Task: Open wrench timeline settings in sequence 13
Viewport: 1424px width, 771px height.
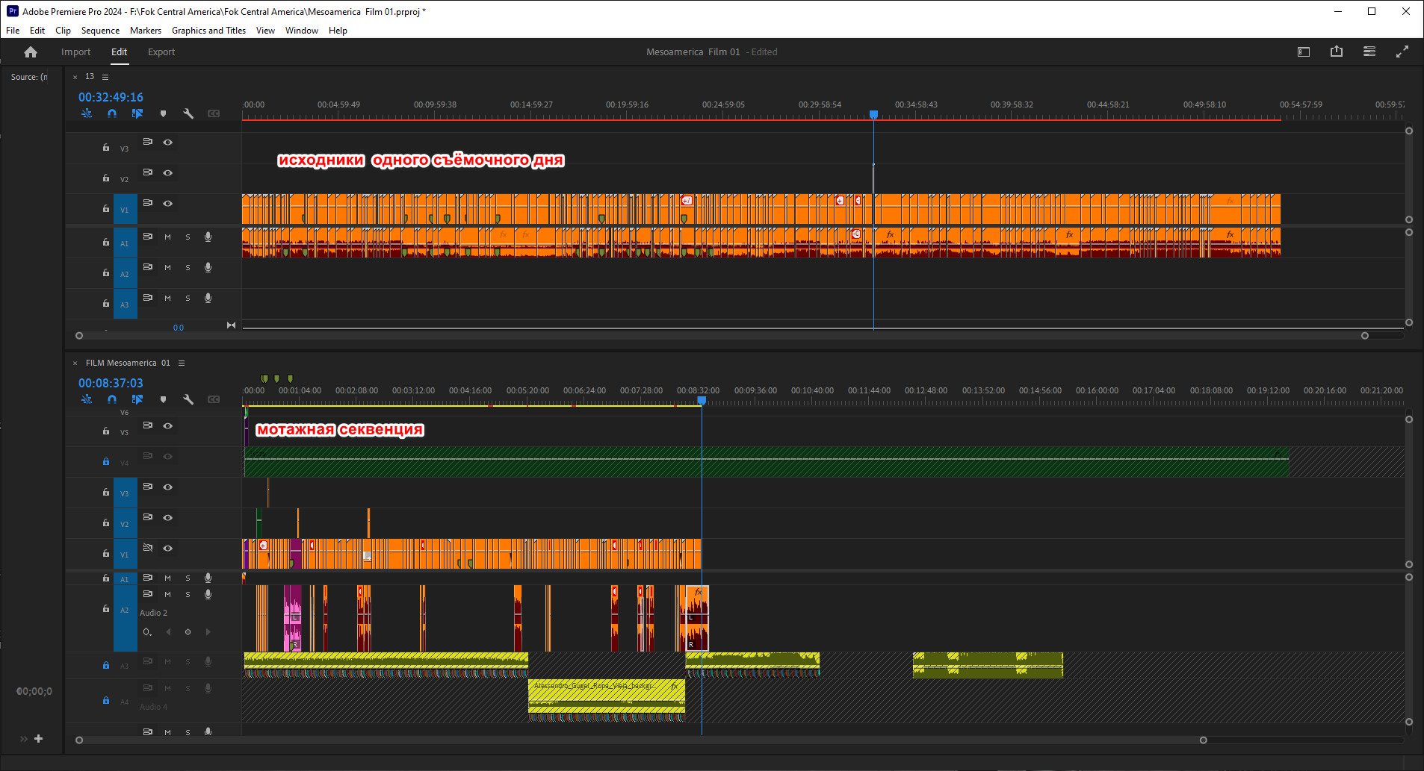Action: click(188, 113)
